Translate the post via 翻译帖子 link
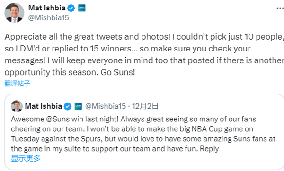284x171 pixels. point(17,84)
